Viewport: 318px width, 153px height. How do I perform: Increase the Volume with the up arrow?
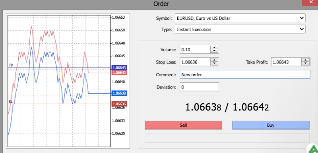click(x=214, y=48)
